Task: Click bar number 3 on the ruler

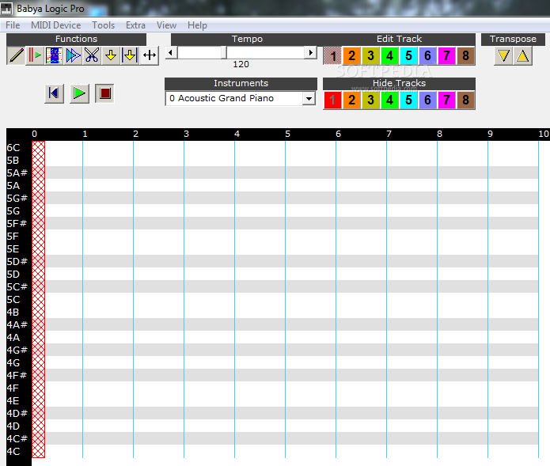Action: click(x=186, y=134)
